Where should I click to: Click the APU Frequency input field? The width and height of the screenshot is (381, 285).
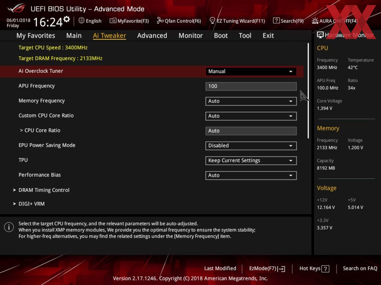tap(251, 86)
